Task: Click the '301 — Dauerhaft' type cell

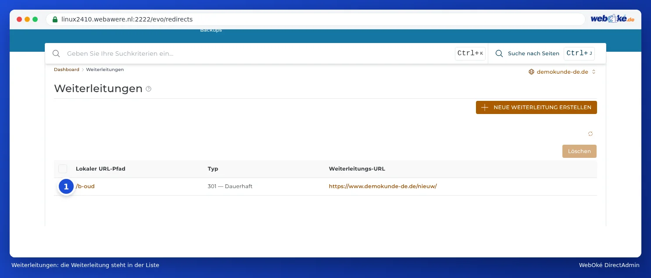Action: [x=230, y=186]
